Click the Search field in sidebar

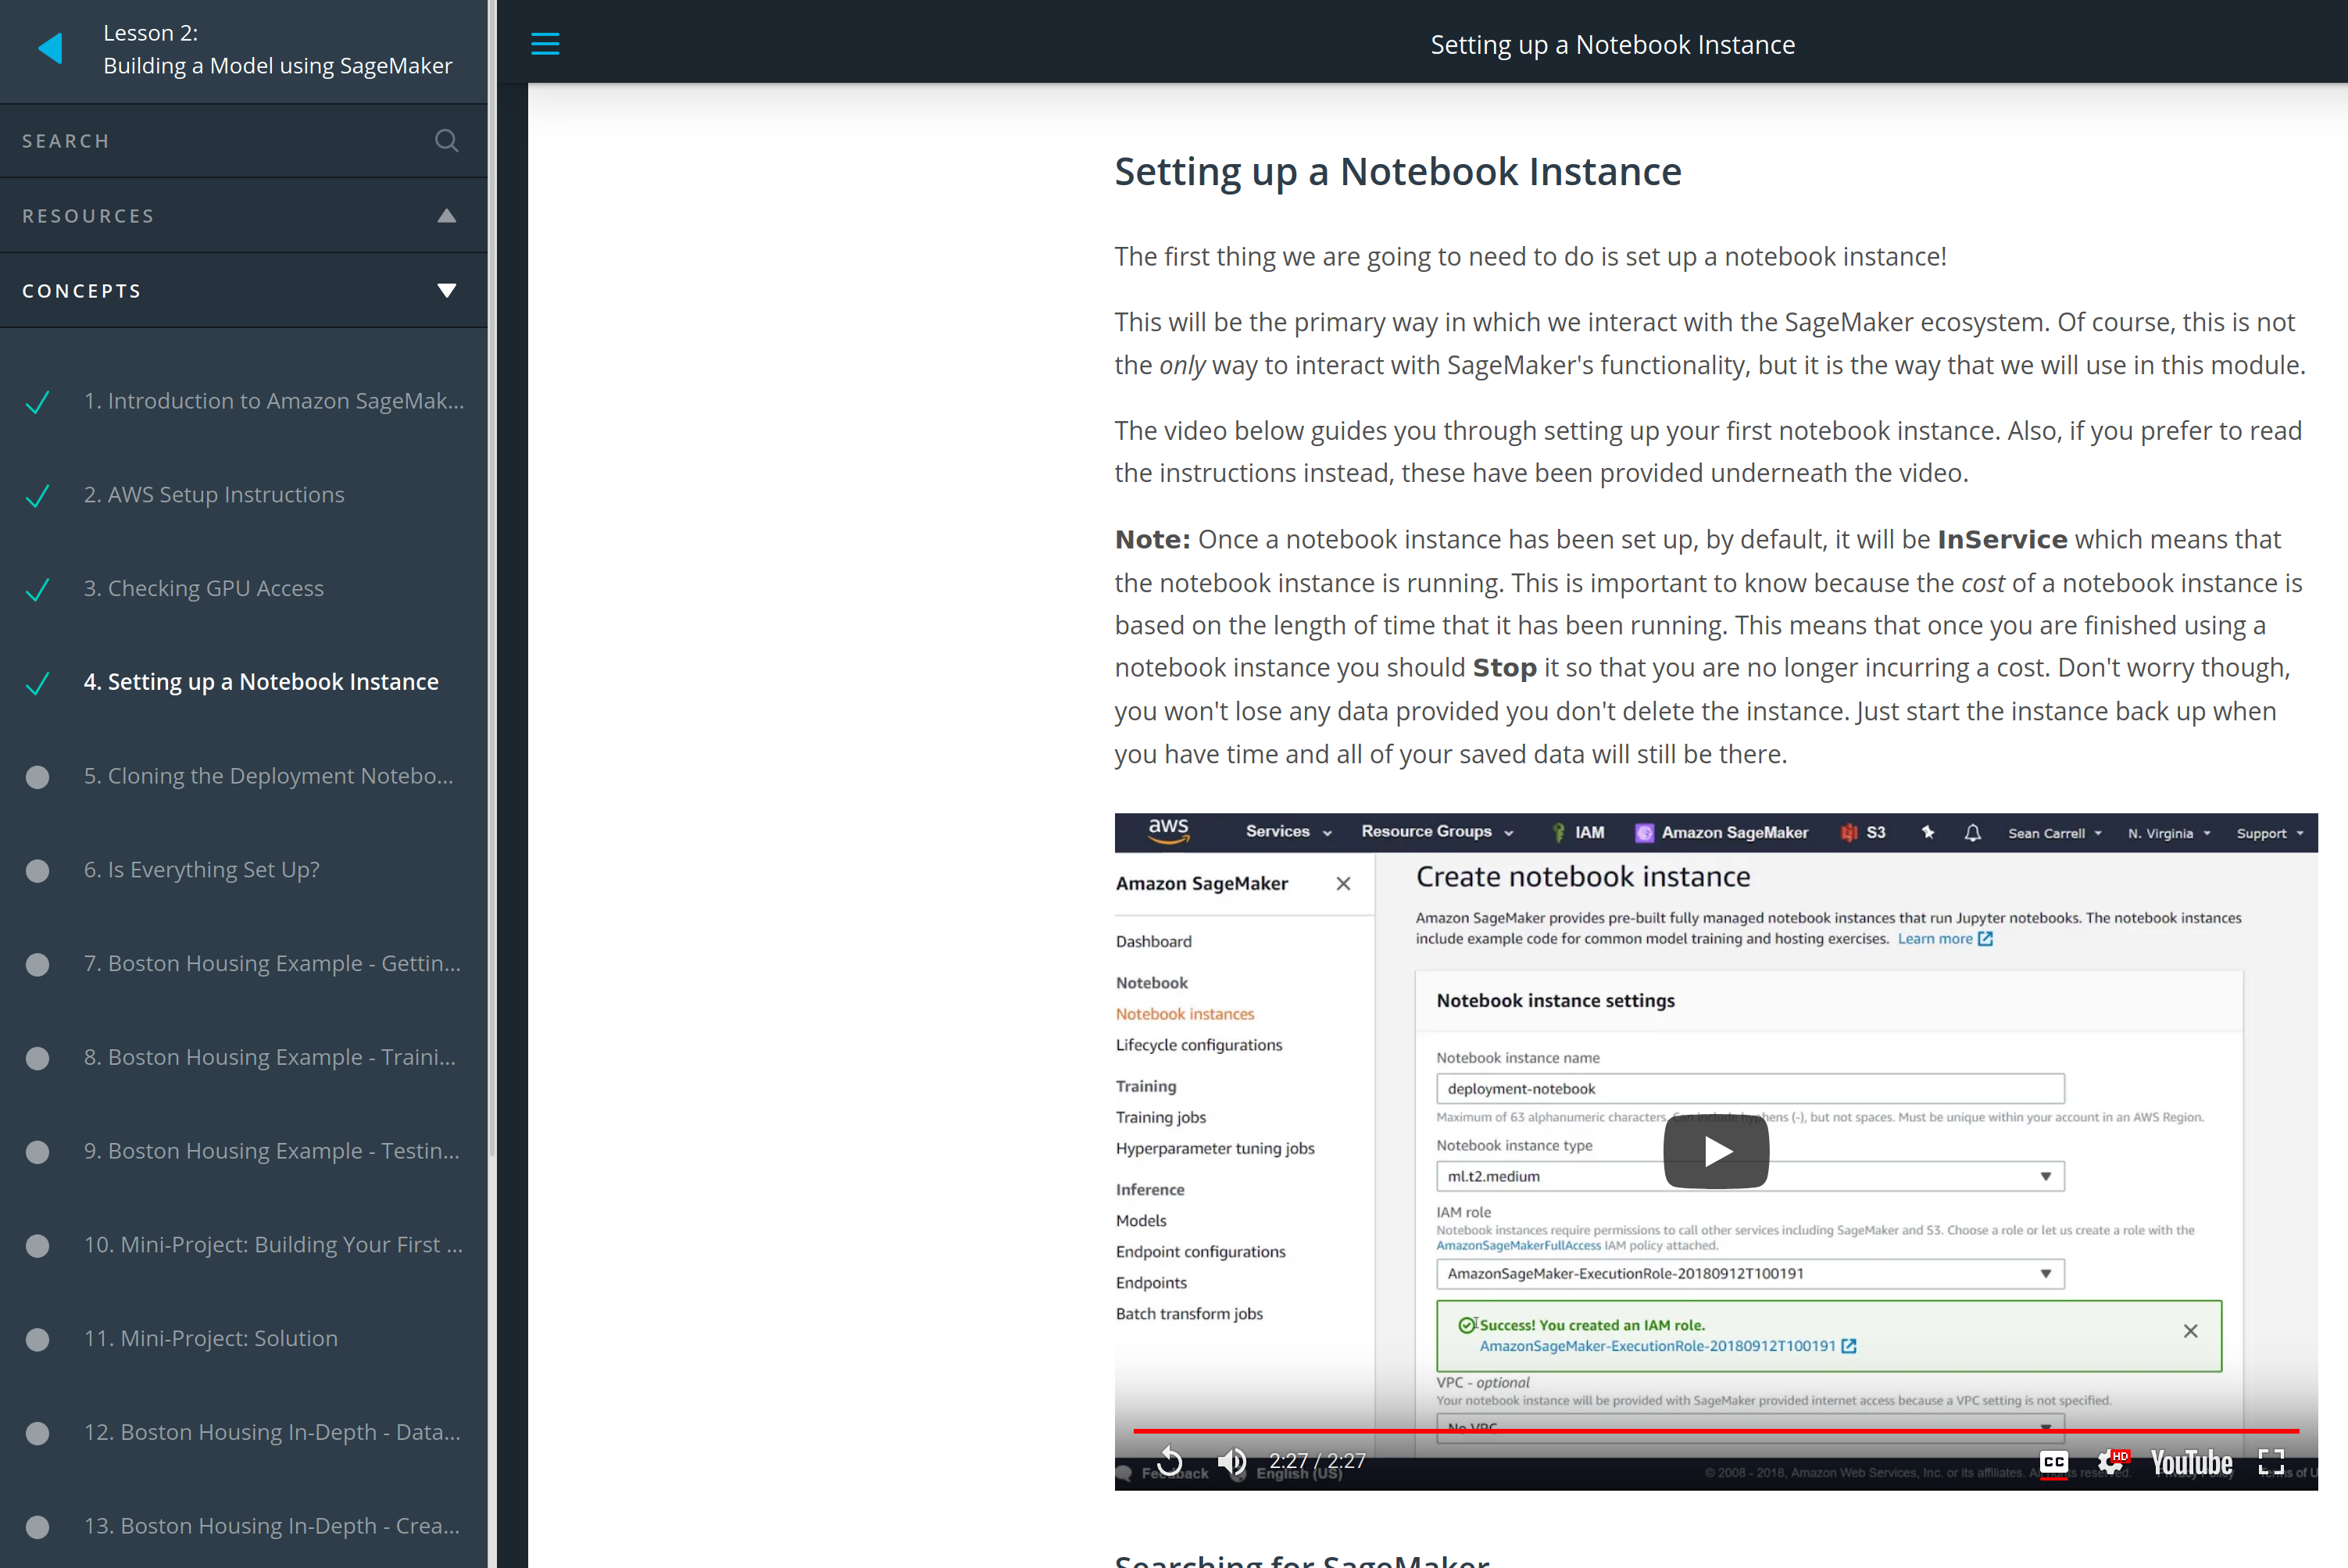point(244,141)
